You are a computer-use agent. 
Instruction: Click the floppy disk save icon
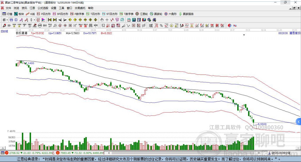click(x=144, y=20)
